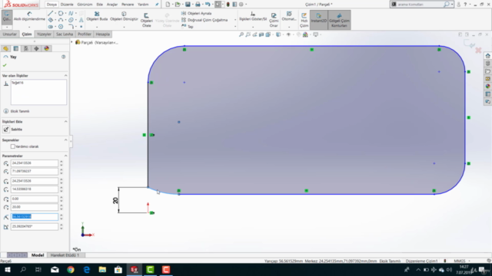The height and width of the screenshot is (276, 492).
Task: Open dropdown under Akıllı ölçümlendirme
Action: click(x=29, y=27)
